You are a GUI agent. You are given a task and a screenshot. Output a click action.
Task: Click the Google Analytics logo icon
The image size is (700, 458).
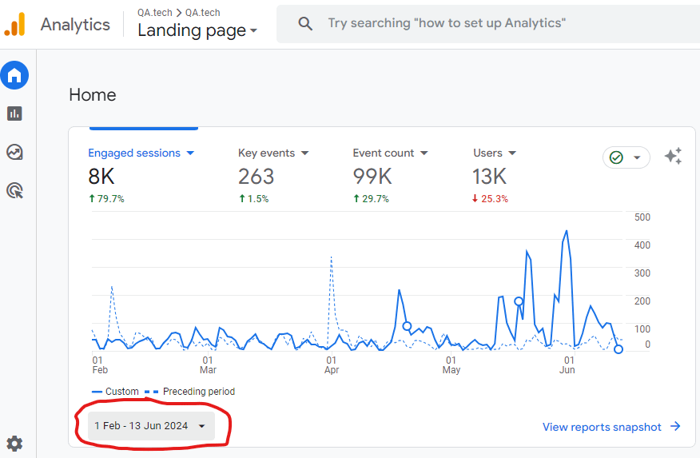tap(15, 25)
